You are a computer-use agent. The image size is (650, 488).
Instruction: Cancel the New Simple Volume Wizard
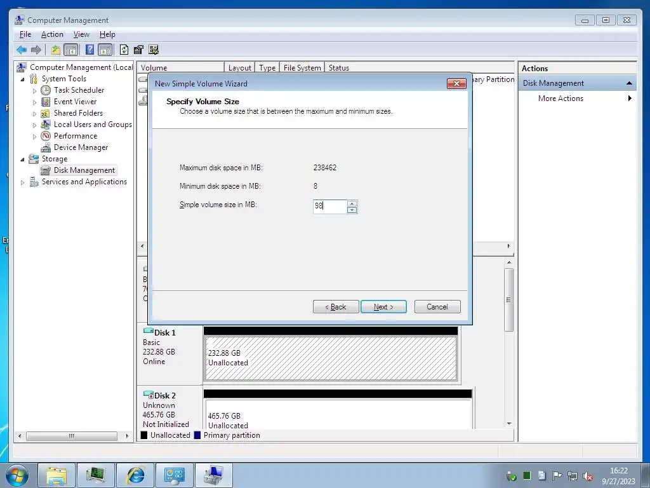click(437, 307)
